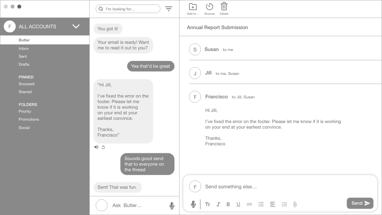Click the Add to folder icon
The height and width of the screenshot is (215, 382).
[x=193, y=7]
